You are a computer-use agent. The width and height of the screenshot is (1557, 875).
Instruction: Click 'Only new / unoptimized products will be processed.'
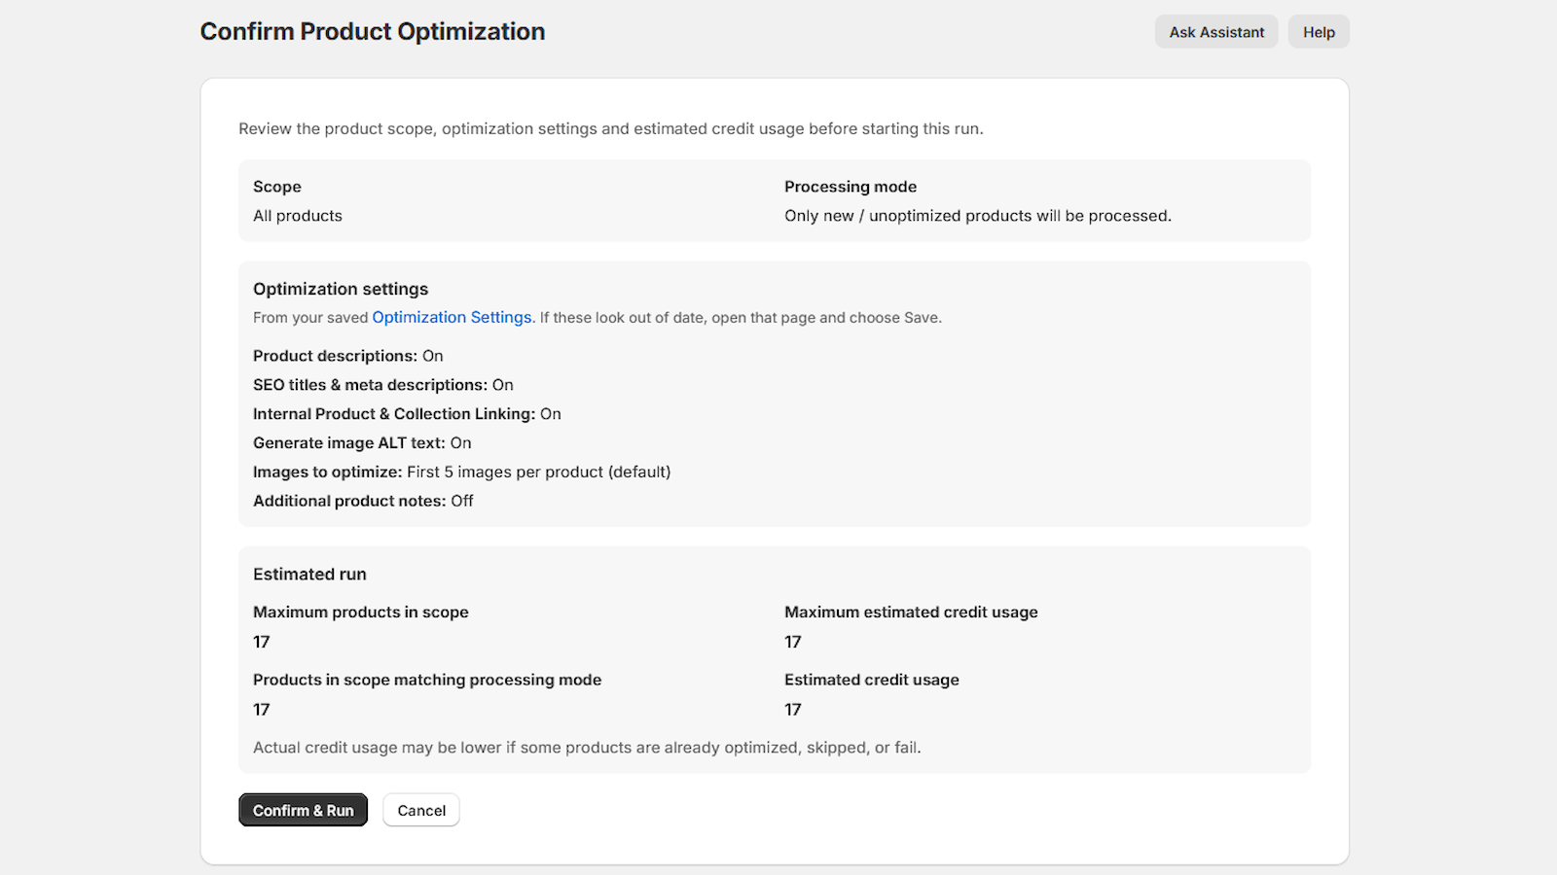pos(978,216)
